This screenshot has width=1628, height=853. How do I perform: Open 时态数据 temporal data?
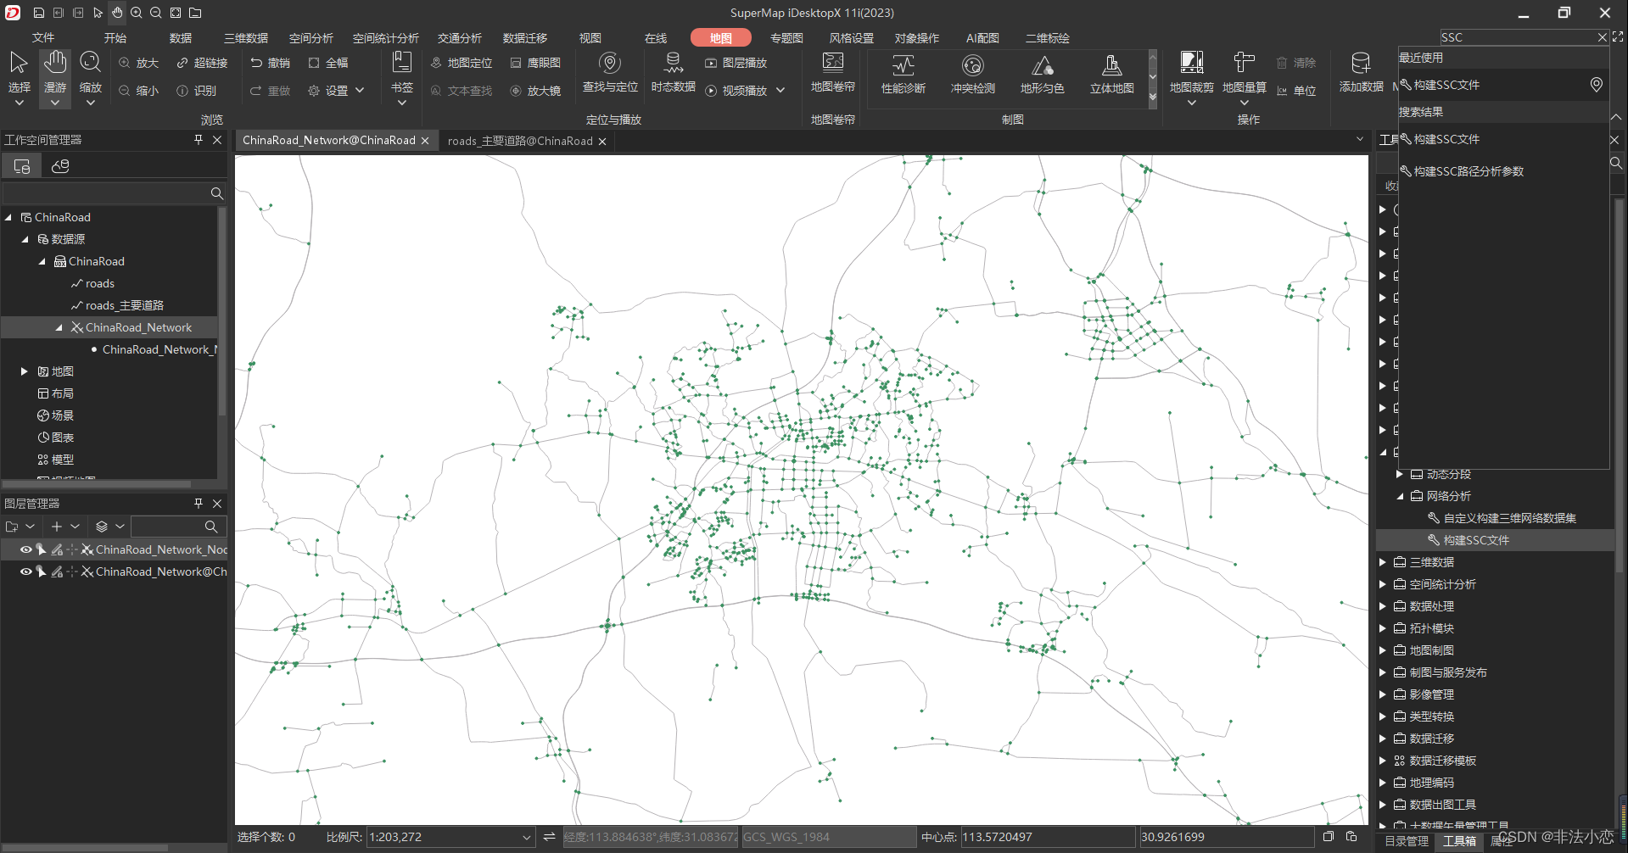[x=673, y=72]
